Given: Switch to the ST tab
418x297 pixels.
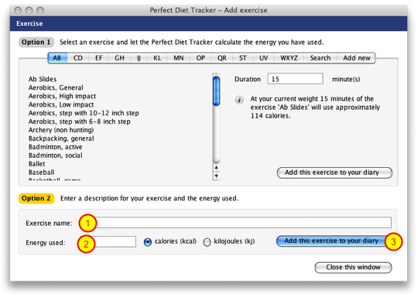Looking at the screenshot, I should [242, 58].
